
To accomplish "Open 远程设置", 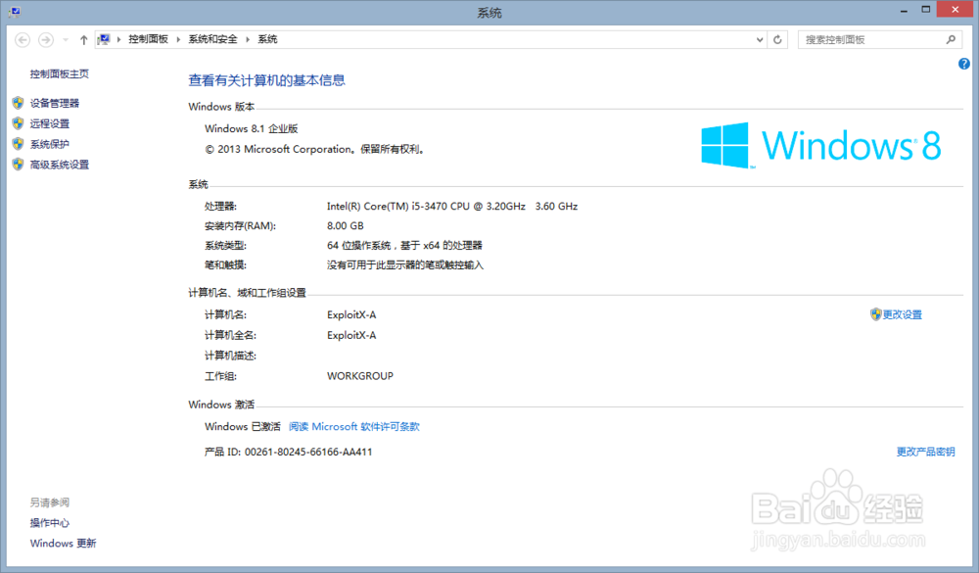I will 49,123.
